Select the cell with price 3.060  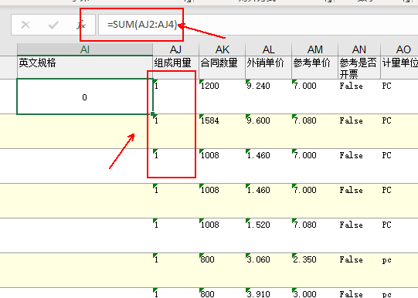pyautogui.click(x=268, y=270)
